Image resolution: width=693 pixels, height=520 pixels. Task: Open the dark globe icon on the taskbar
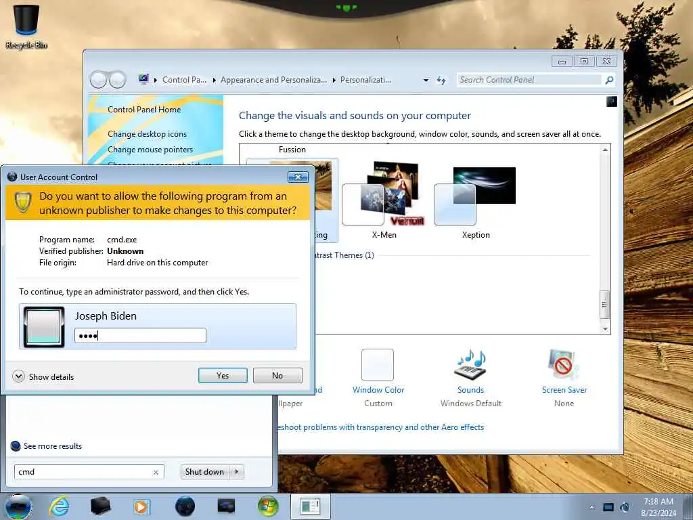point(185,506)
